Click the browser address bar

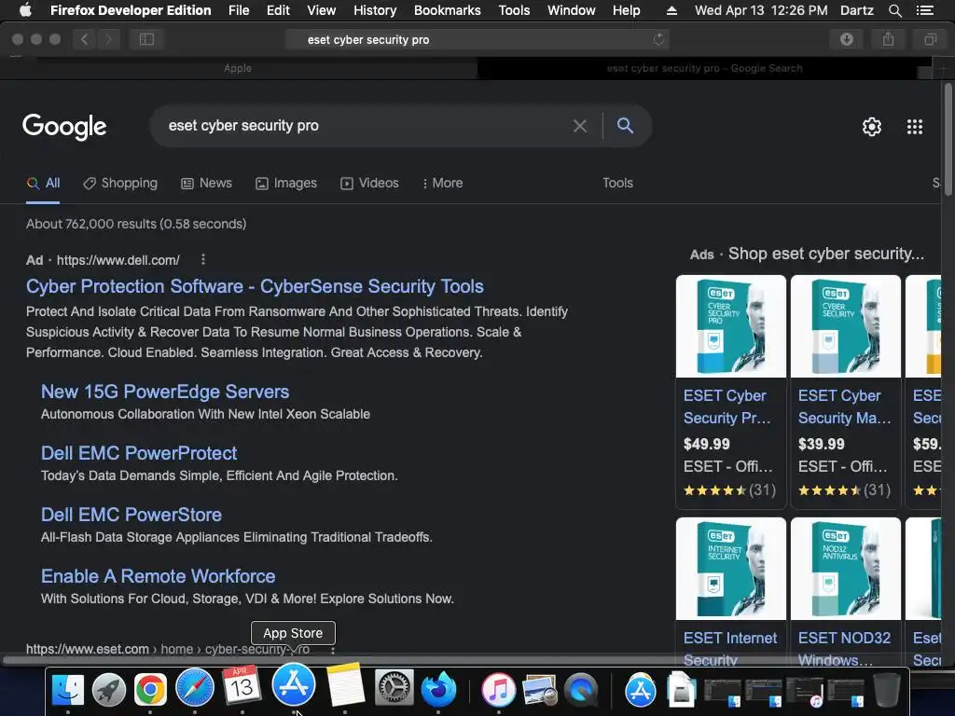pos(477,39)
